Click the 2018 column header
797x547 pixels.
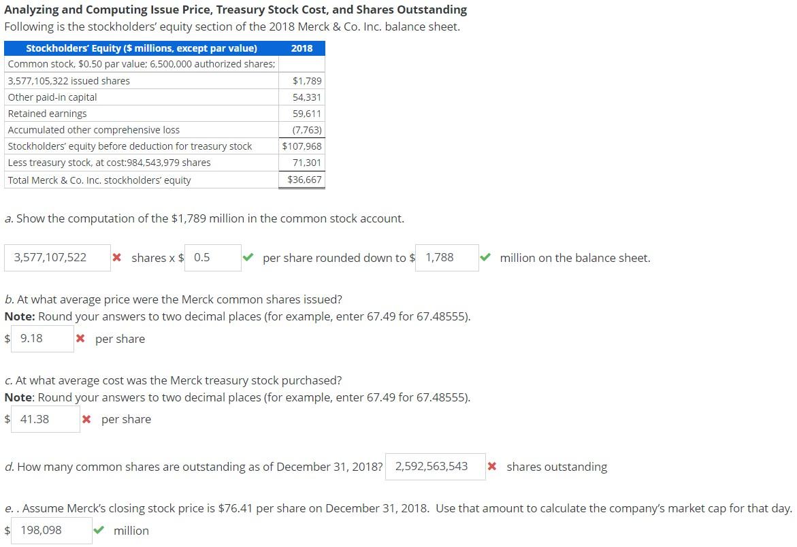pos(302,48)
